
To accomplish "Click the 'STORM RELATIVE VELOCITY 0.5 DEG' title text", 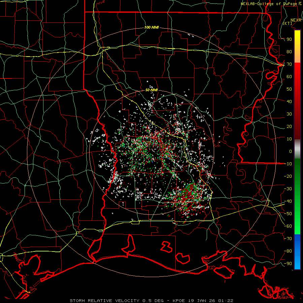I will coord(116,301).
